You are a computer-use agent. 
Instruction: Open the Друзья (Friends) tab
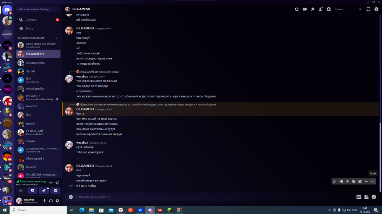click(38, 20)
